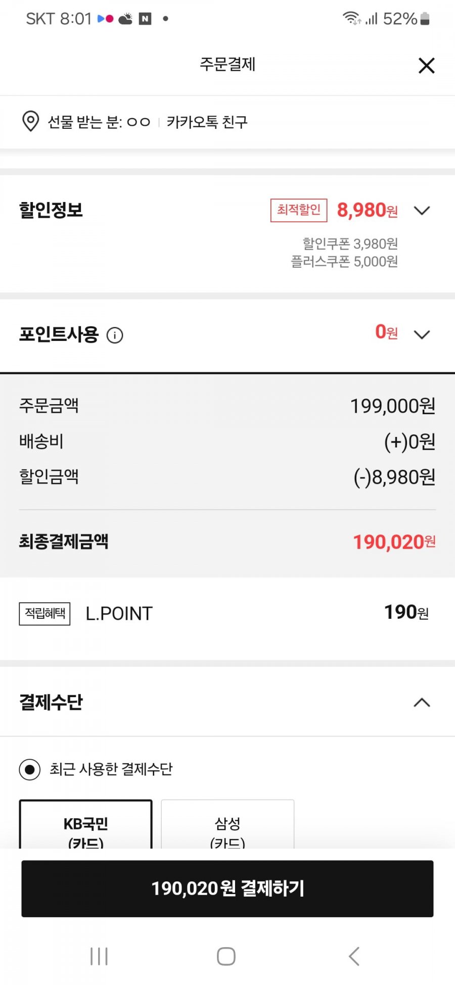Open 카카오톡 친구 recipient info

(x=207, y=122)
